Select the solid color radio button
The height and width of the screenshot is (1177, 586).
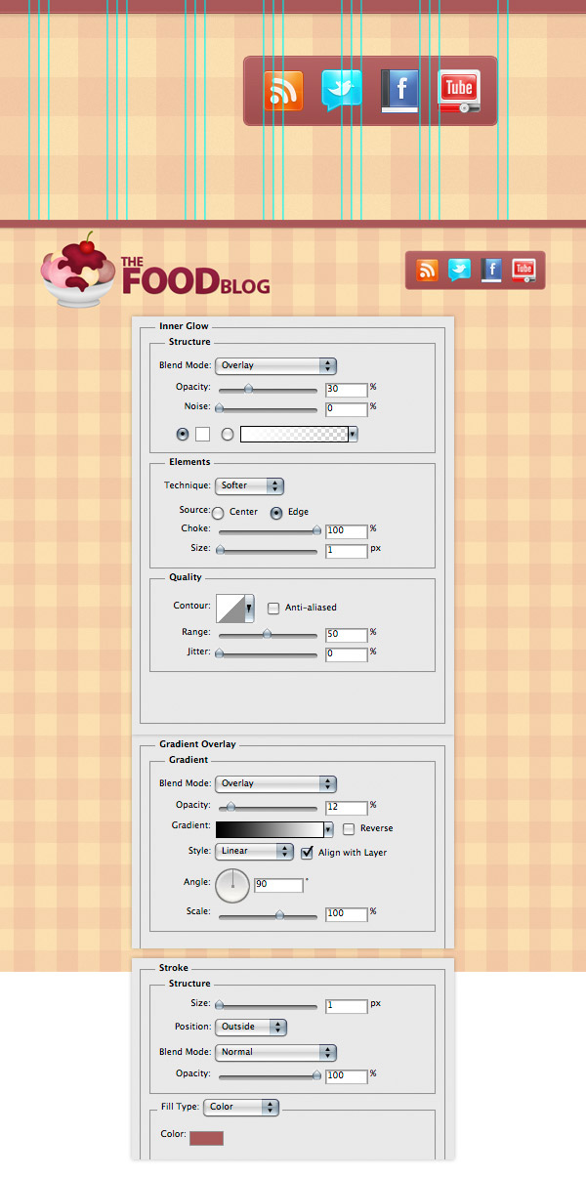[183, 434]
